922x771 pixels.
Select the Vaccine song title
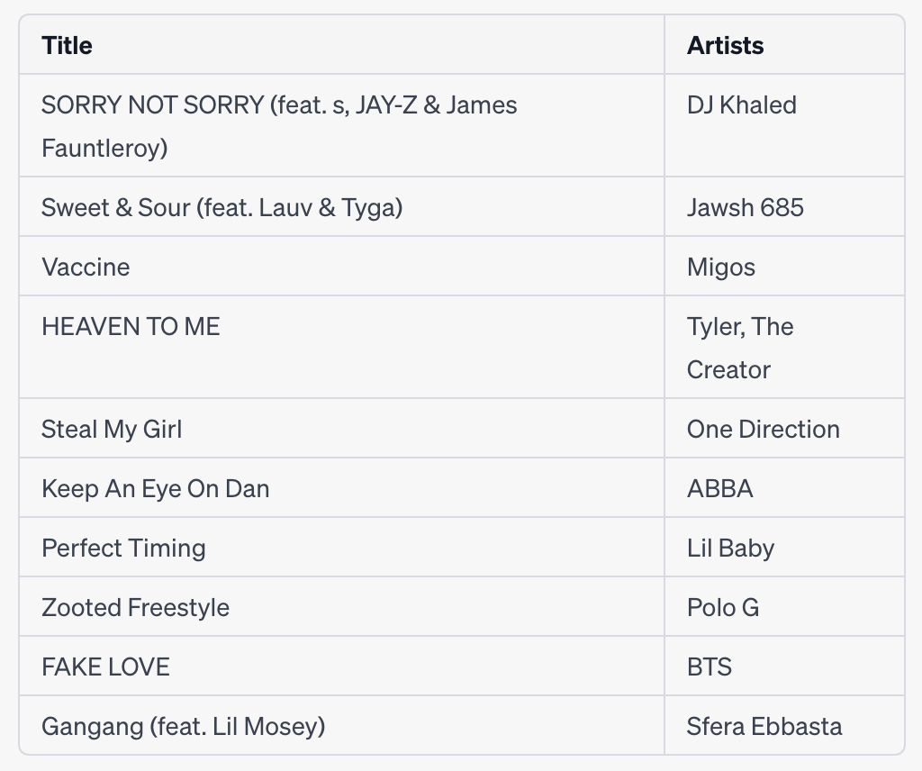coord(86,267)
